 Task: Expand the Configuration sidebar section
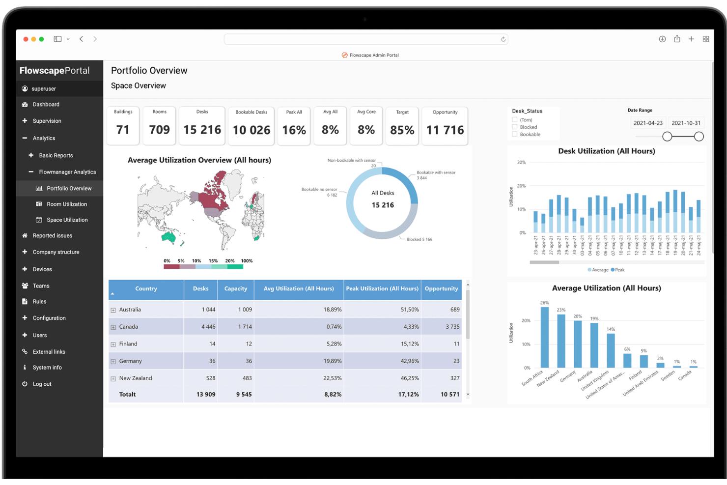tap(25, 318)
